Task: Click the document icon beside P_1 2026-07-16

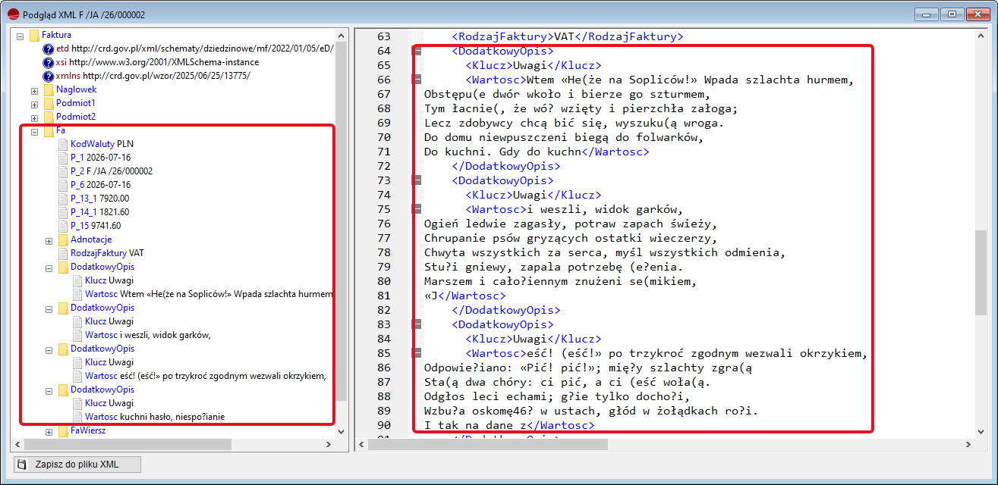Action: (x=64, y=158)
